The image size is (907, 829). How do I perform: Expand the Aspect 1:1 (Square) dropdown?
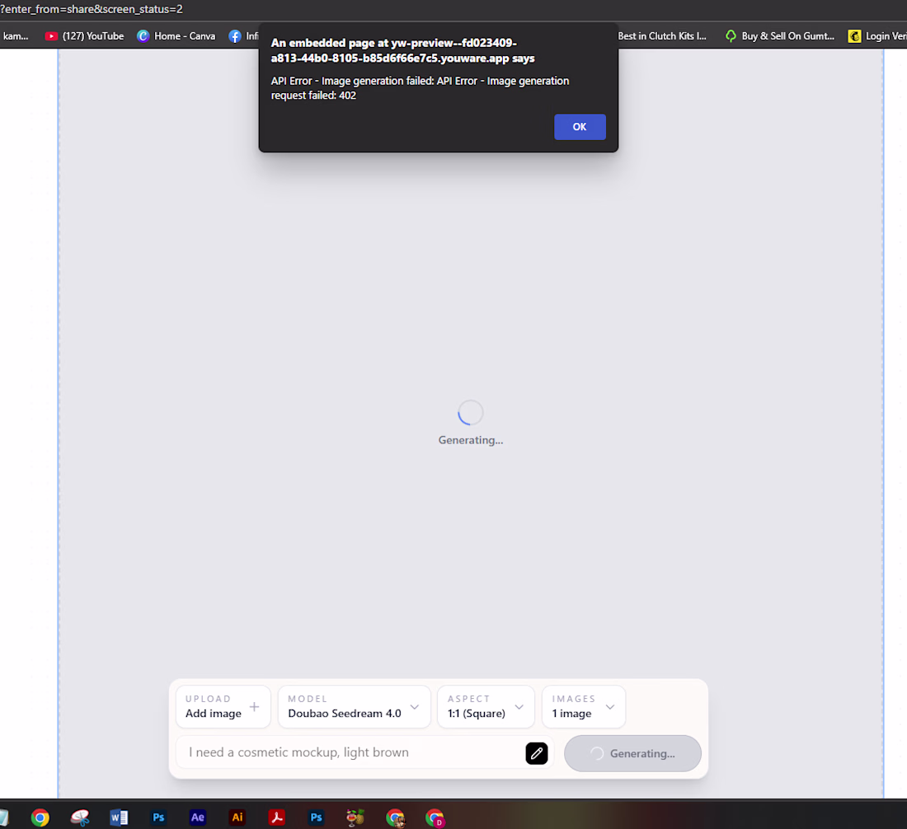pyautogui.click(x=486, y=706)
